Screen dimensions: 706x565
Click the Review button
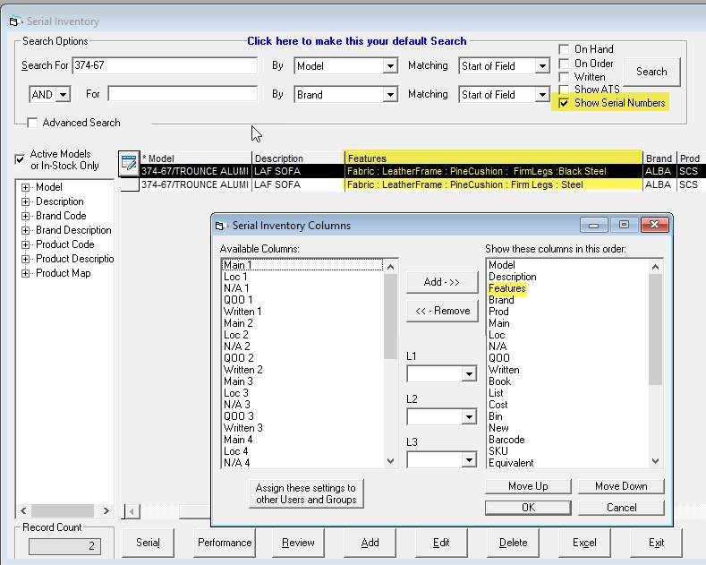(x=298, y=543)
